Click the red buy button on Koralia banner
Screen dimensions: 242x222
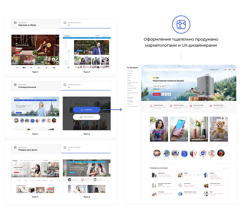pyautogui.click(x=157, y=94)
